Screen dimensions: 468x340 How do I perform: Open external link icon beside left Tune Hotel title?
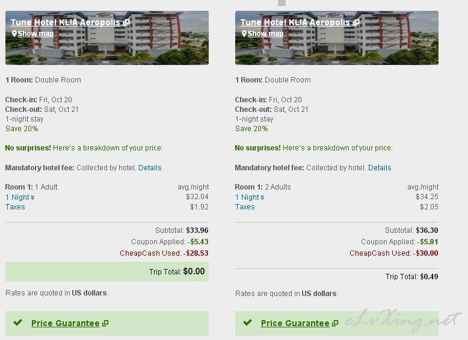(126, 22)
